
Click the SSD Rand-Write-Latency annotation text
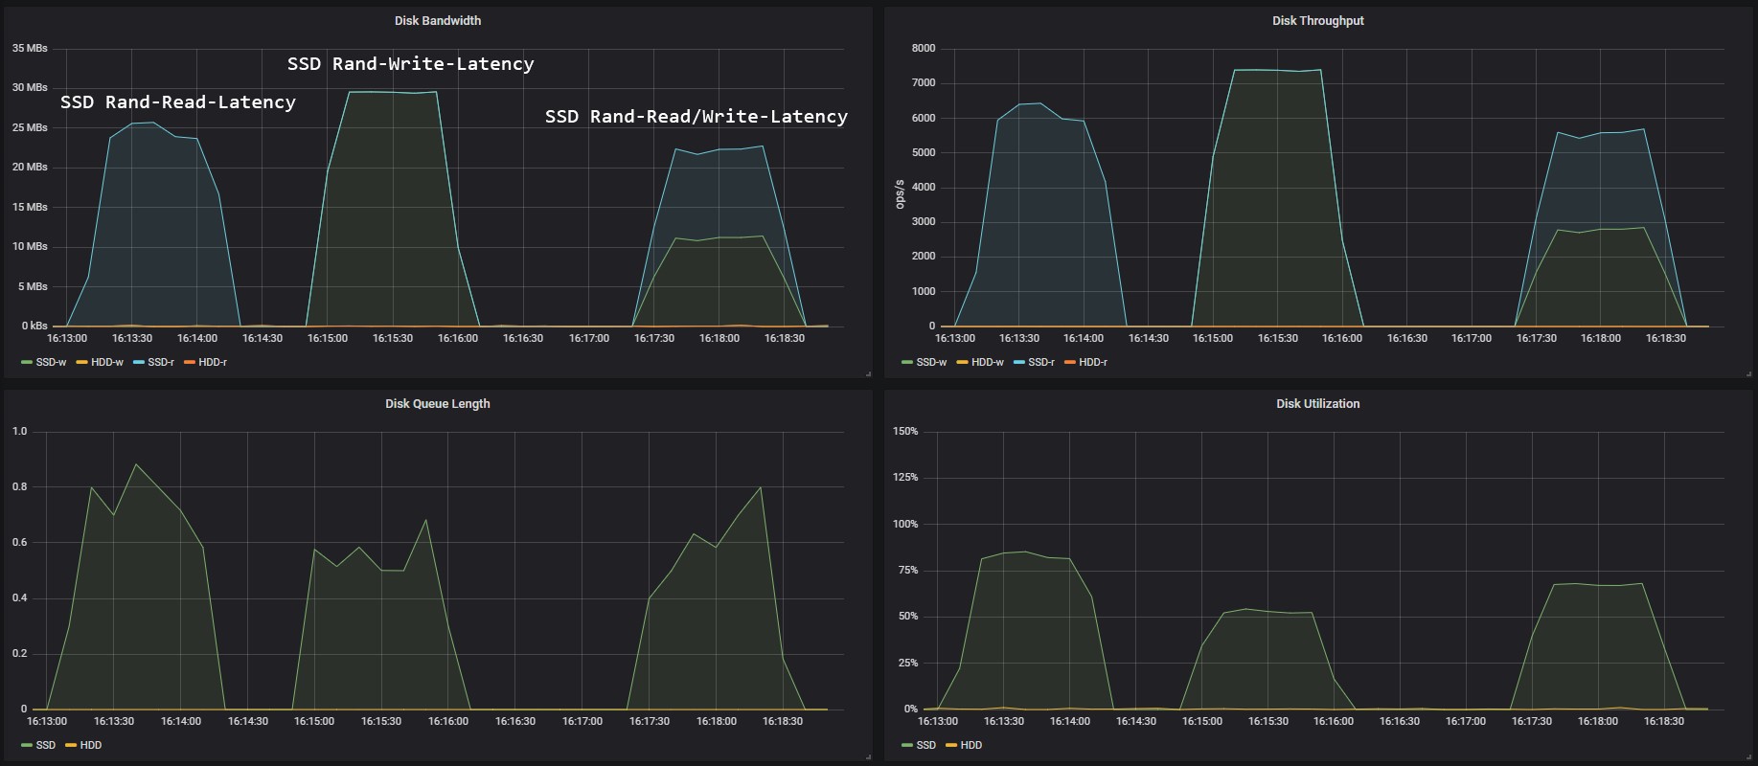pyautogui.click(x=411, y=64)
